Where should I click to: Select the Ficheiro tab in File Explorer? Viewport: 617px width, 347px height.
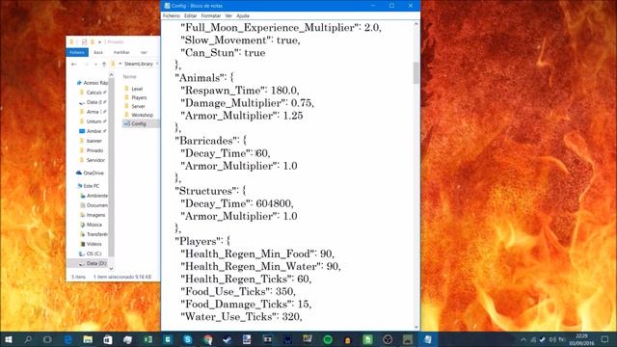tap(77, 52)
